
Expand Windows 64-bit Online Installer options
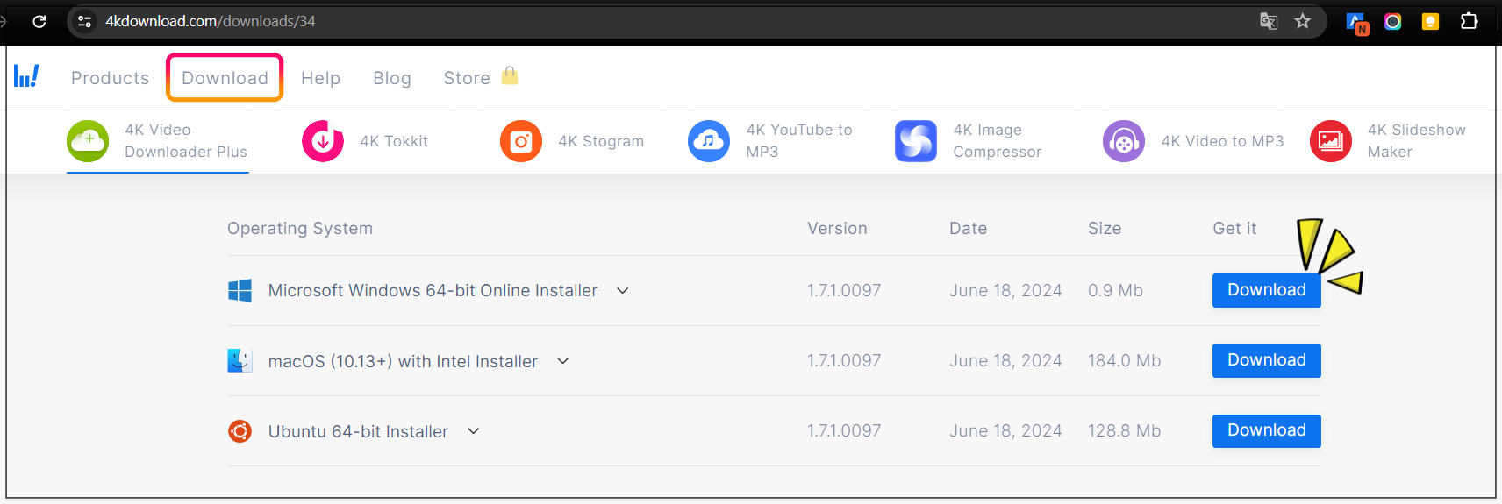[x=622, y=290]
